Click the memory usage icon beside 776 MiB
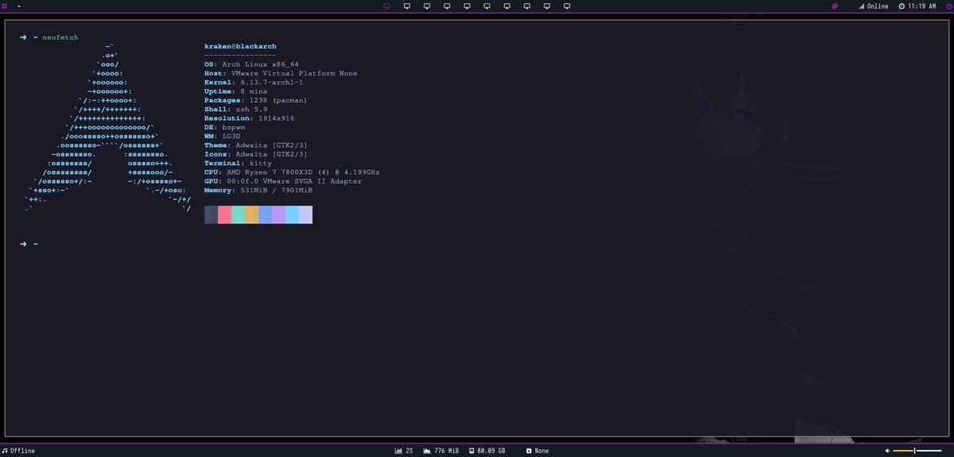This screenshot has height=457, width=954. pos(427,451)
